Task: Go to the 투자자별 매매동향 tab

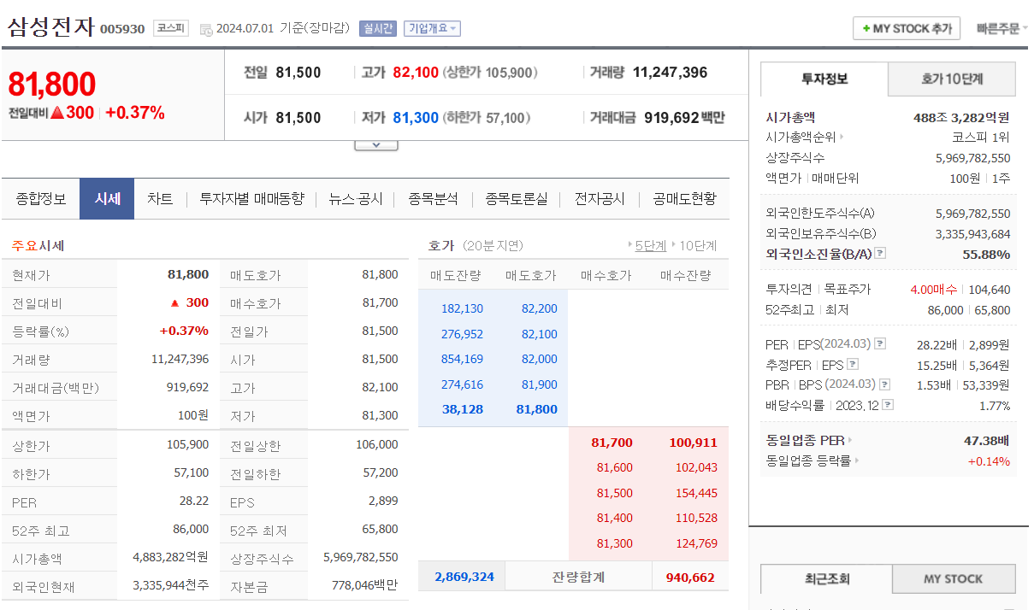Action: coord(251,199)
